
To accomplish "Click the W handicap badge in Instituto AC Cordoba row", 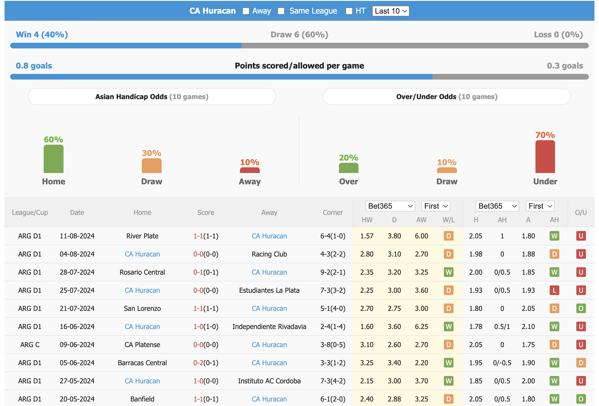I will pyautogui.click(x=554, y=381).
